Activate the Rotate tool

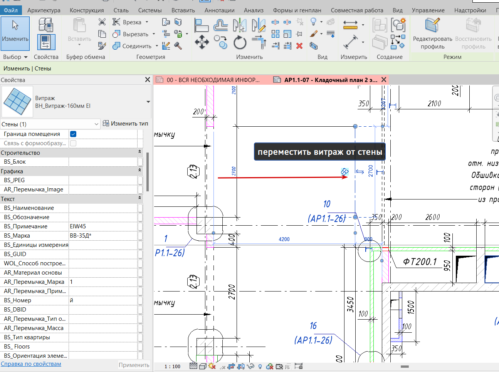[x=240, y=42]
